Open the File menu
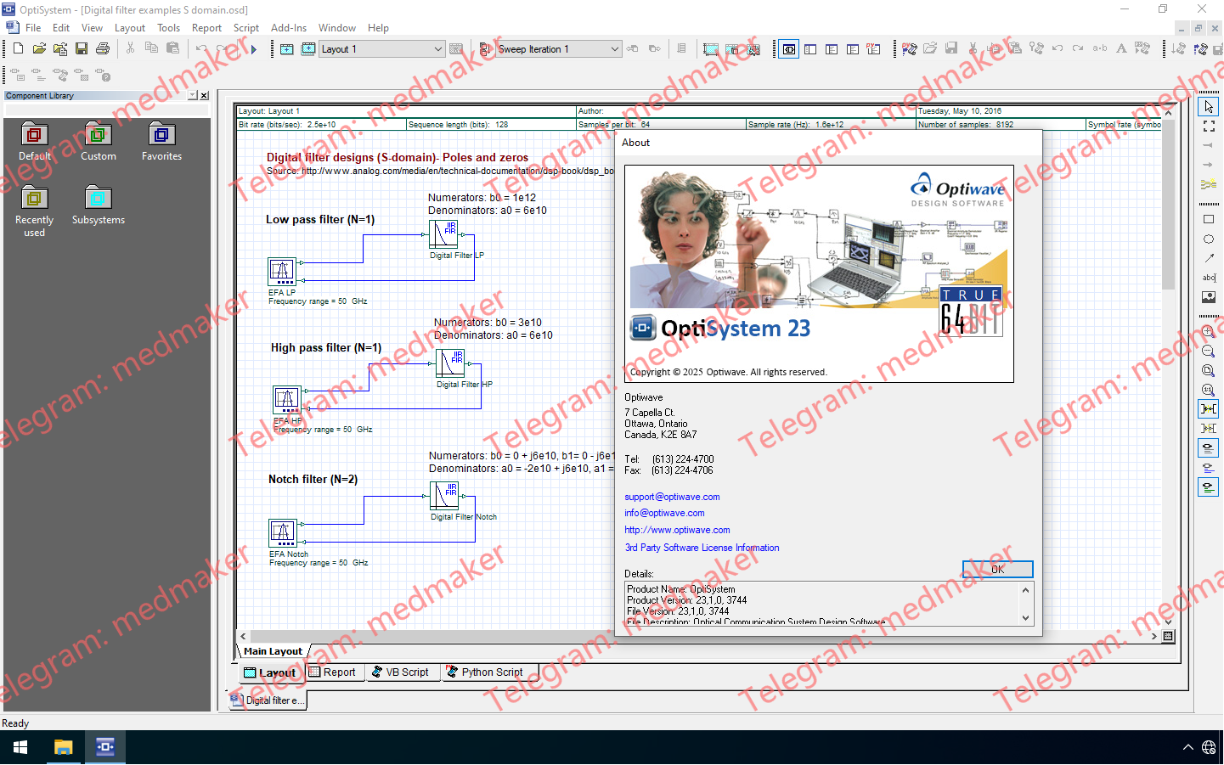 tap(33, 28)
